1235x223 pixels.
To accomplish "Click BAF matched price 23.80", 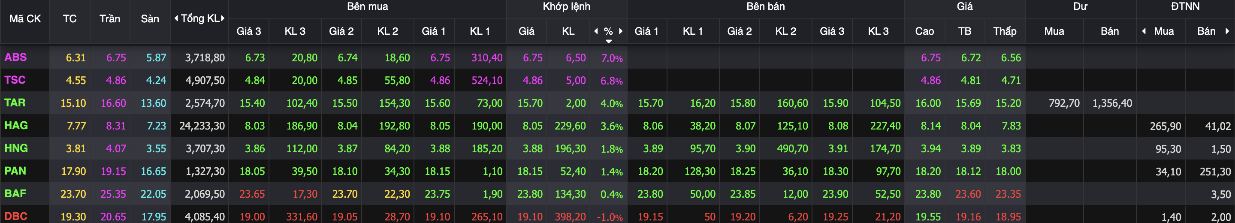I will coord(530,194).
